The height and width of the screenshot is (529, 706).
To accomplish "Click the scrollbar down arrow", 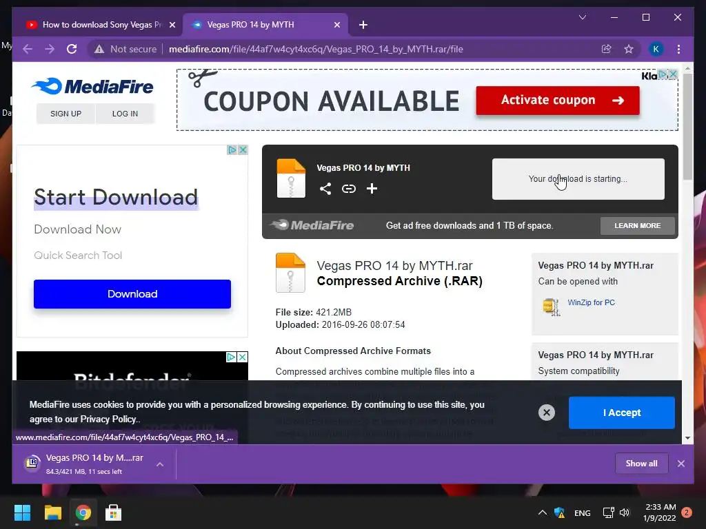I will click(687, 438).
